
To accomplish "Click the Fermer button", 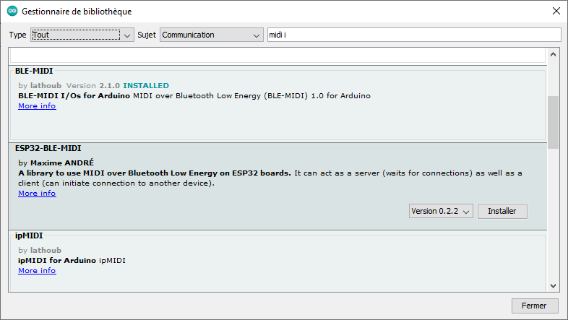I will click(x=534, y=306).
